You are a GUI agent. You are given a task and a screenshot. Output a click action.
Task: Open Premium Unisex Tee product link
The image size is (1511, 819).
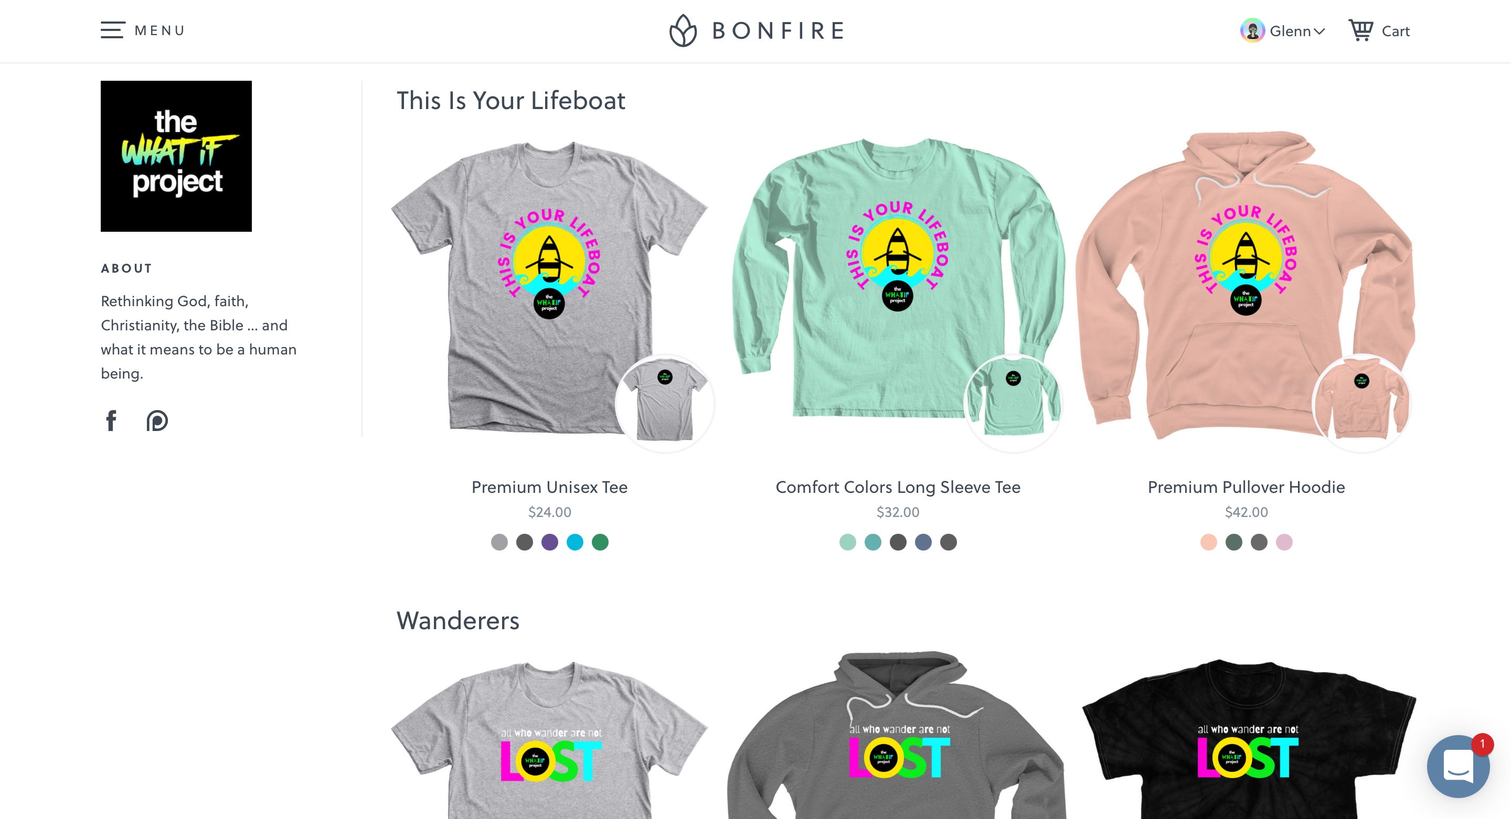(x=550, y=487)
